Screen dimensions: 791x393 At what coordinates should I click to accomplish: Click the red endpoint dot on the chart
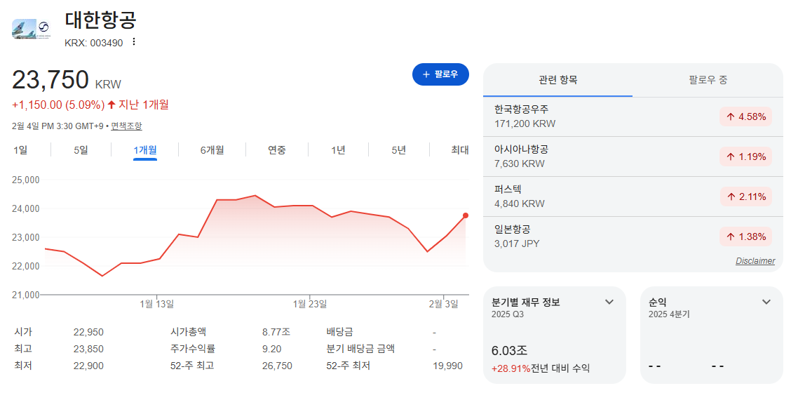[466, 215]
